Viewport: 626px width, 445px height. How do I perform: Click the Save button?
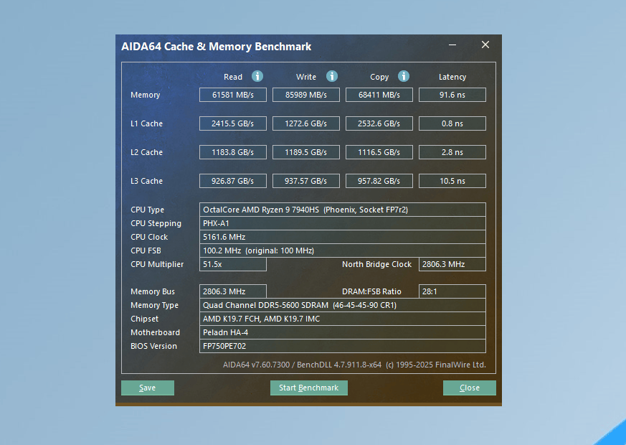coord(148,388)
